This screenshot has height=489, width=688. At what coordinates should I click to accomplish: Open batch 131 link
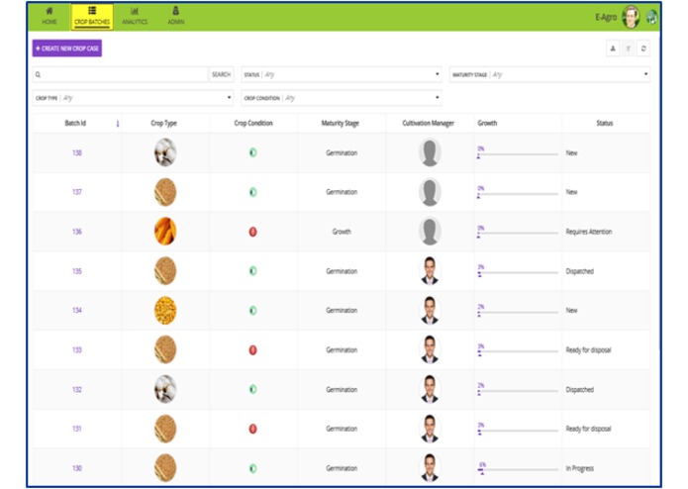coord(77,429)
